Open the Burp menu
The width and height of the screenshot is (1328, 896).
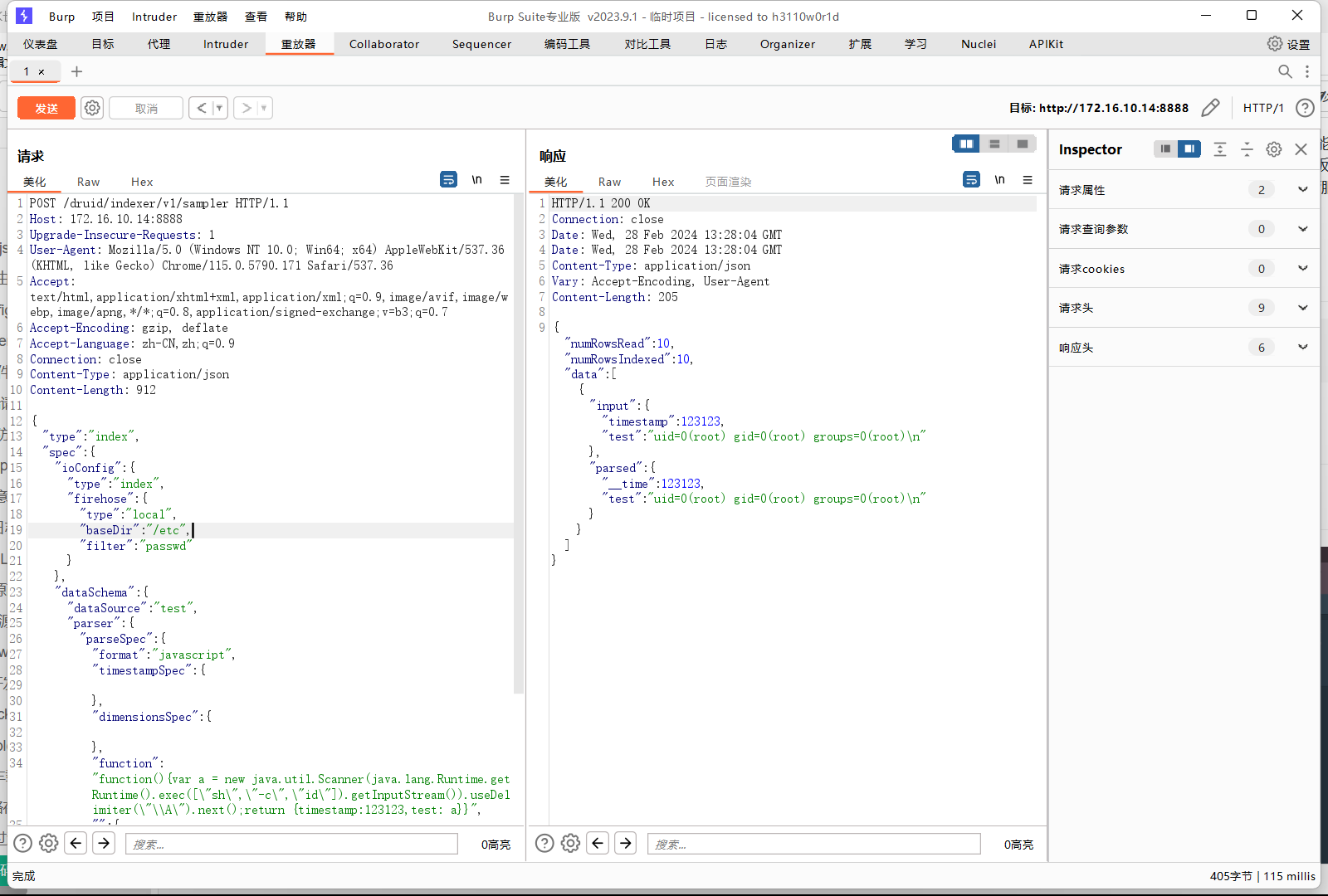pyautogui.click(x=61, y=17)
